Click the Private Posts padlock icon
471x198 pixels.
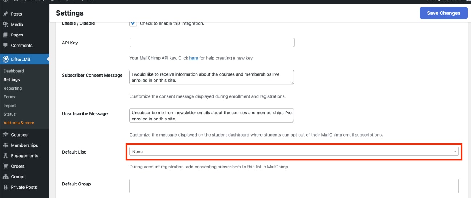click(x=5, y=187)
